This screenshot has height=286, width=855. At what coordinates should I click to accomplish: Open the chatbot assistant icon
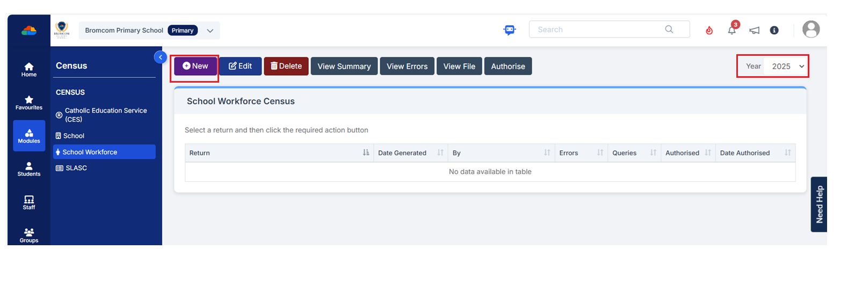509,30
